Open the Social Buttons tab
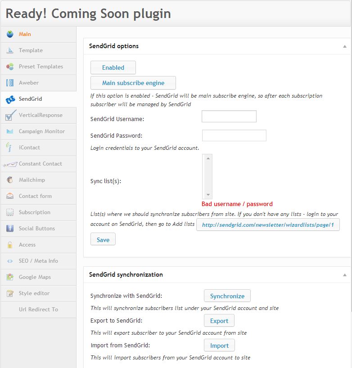 [x=39, y=229]
